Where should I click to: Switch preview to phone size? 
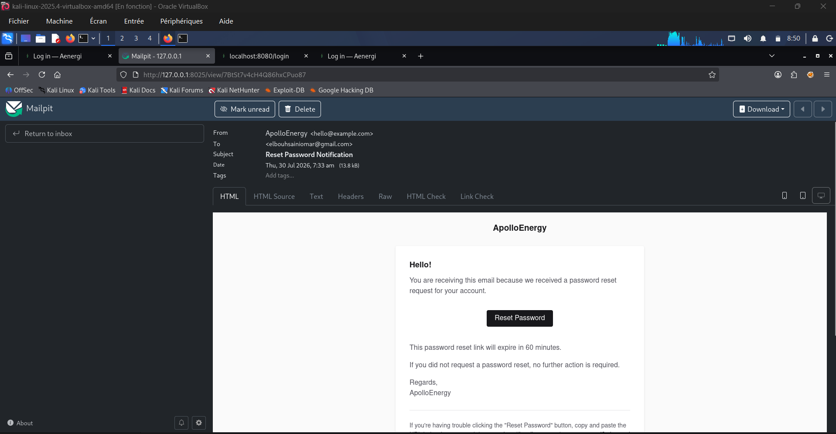pos(785,196)
